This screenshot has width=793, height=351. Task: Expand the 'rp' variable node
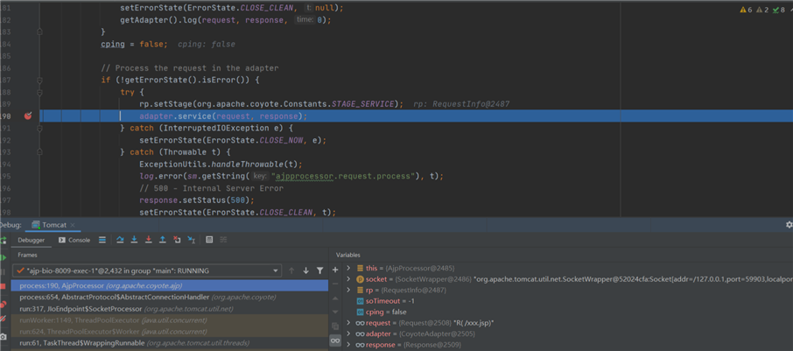tap(348, 290)
